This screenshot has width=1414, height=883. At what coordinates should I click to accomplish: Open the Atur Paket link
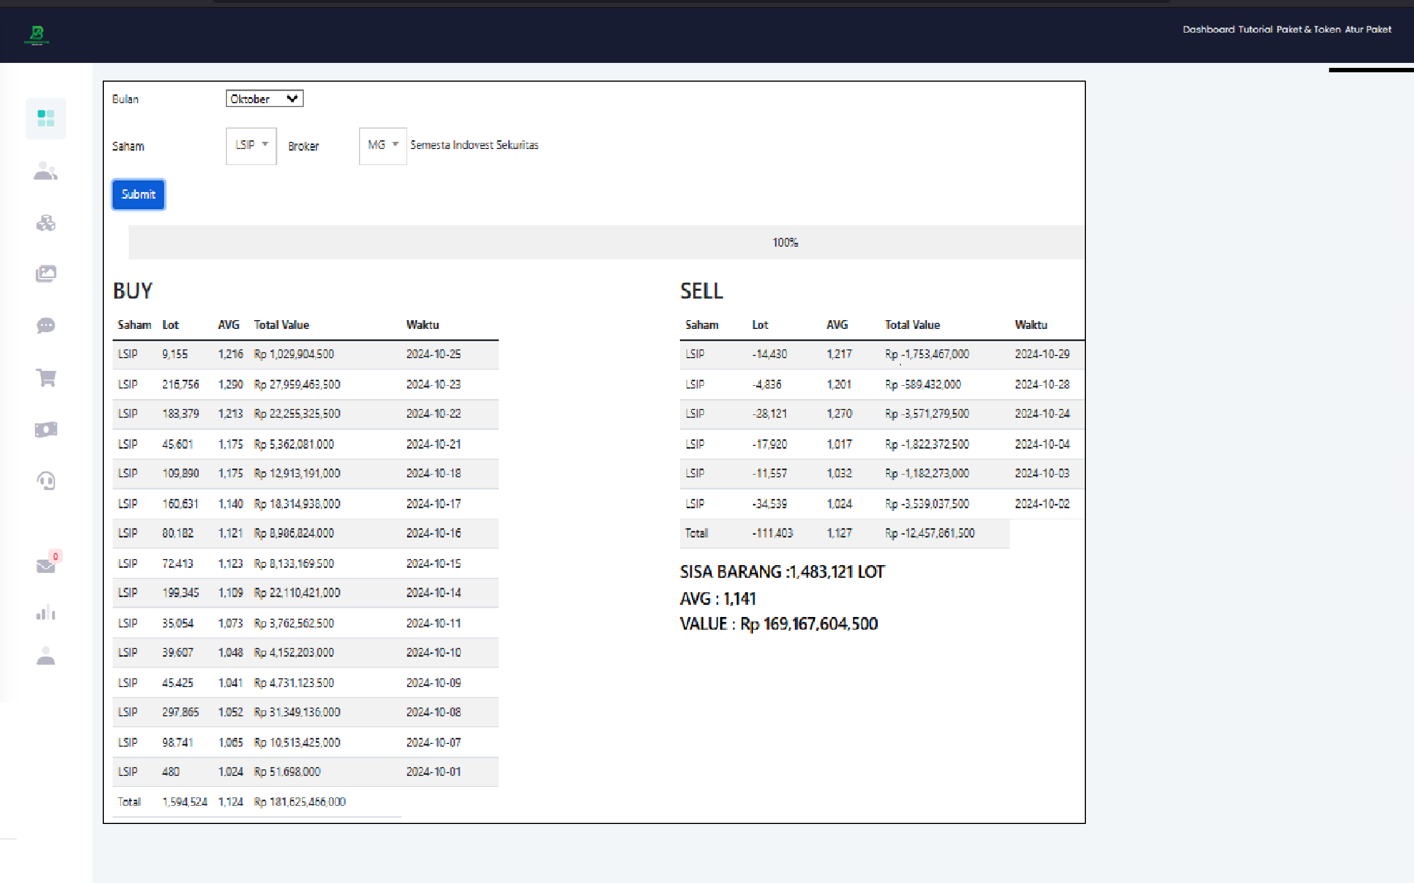[x=1368, y=29]
